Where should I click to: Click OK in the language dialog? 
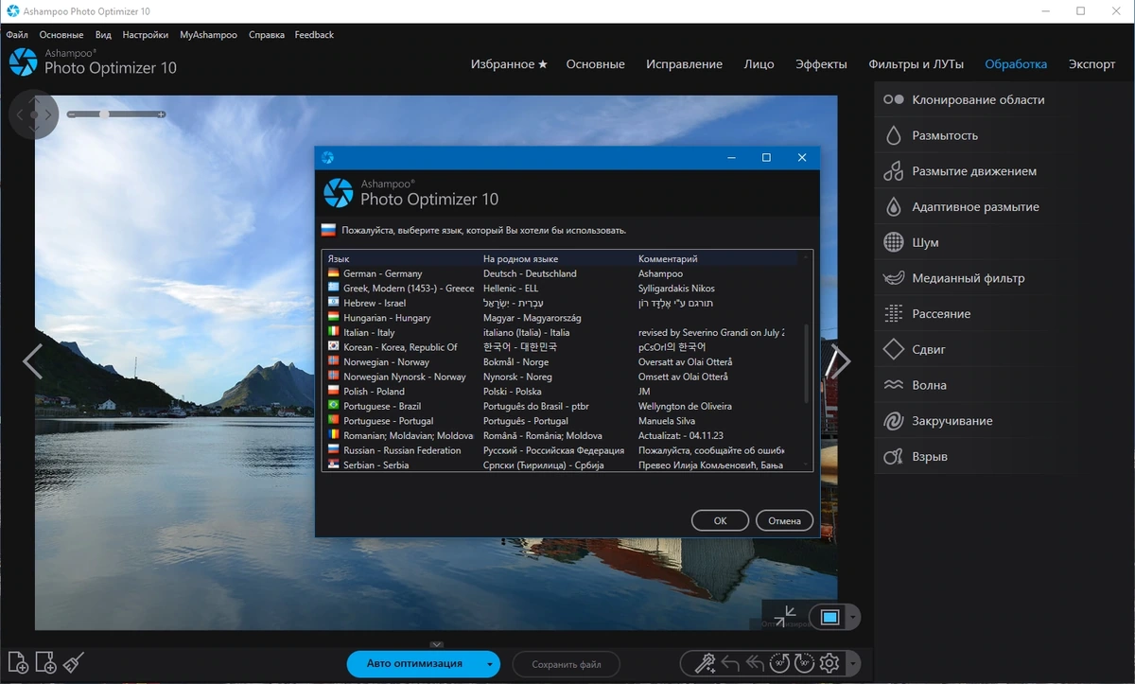(720, 520)
